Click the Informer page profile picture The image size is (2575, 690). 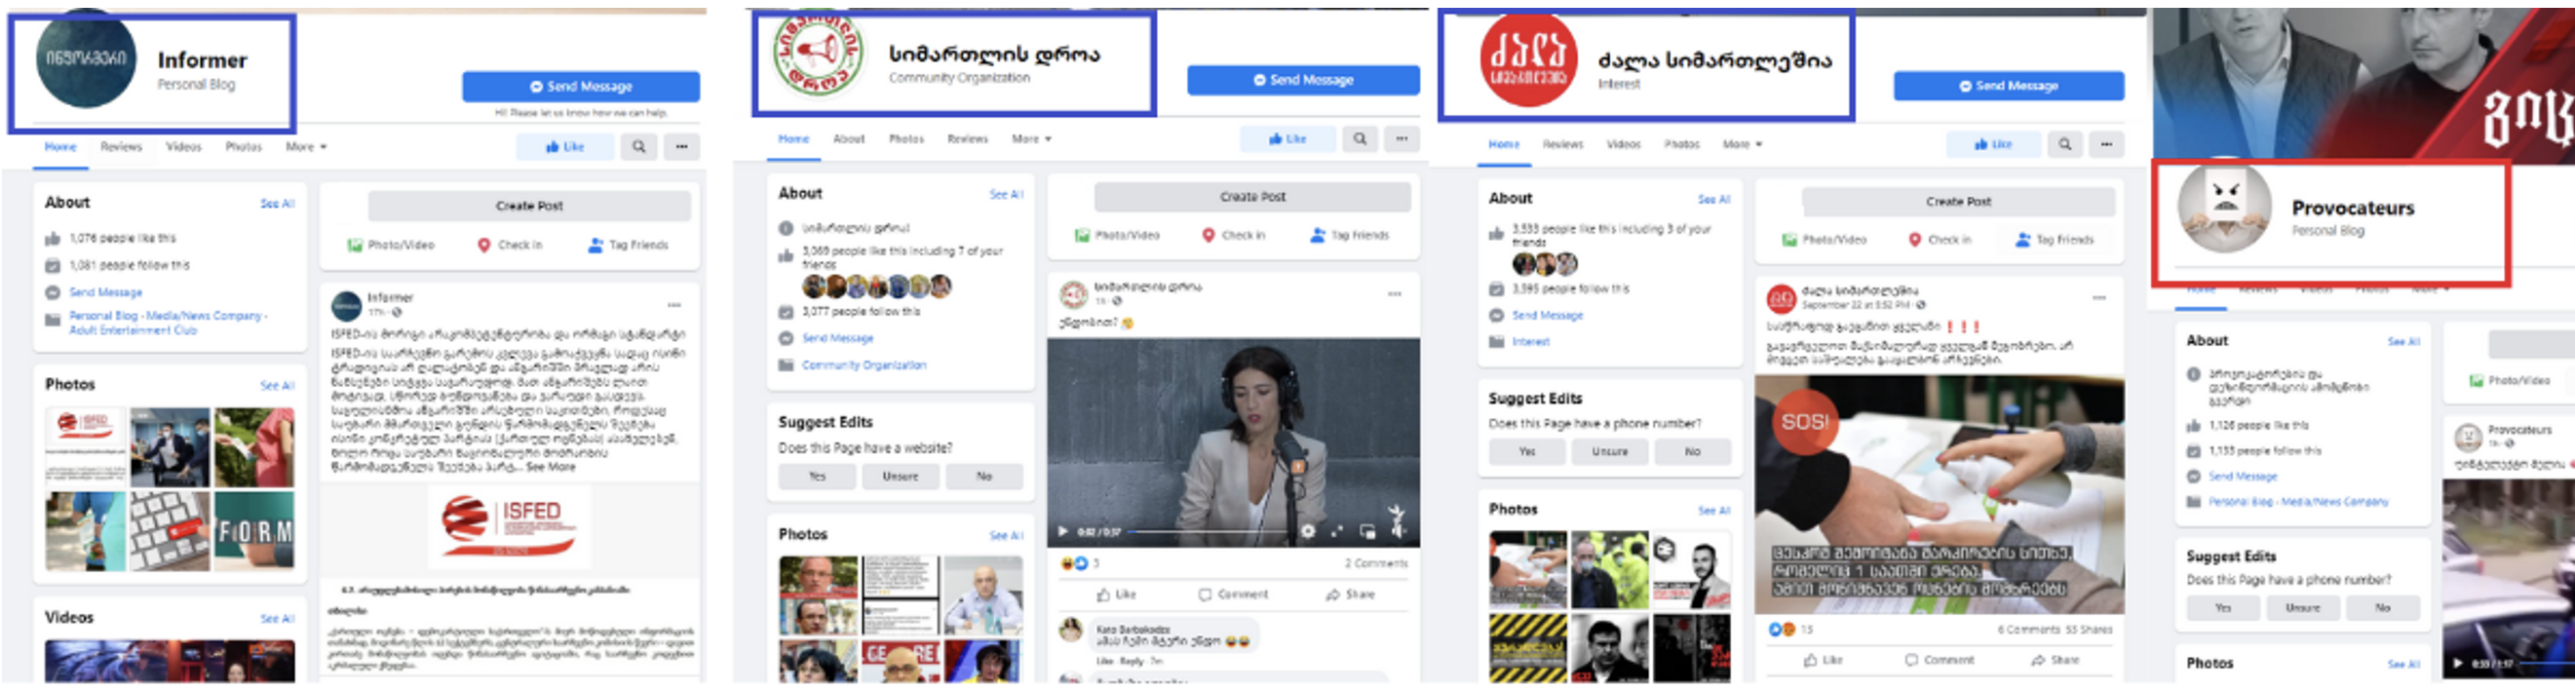[86, 58]
